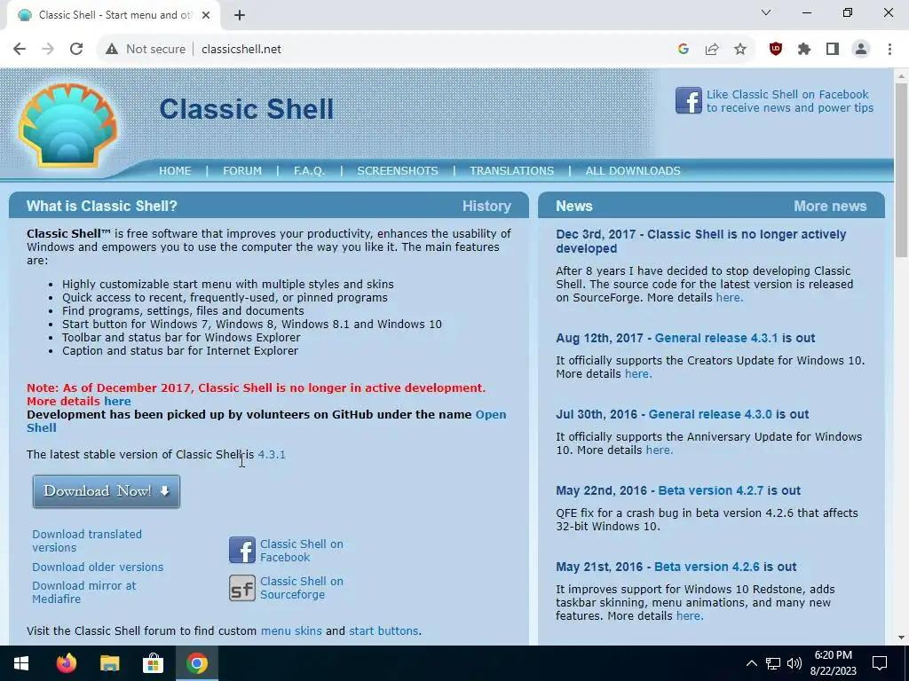Open the uBlock Origin extension icon
The height and width of the screenshot is (681, 909).
coord(776,50)
